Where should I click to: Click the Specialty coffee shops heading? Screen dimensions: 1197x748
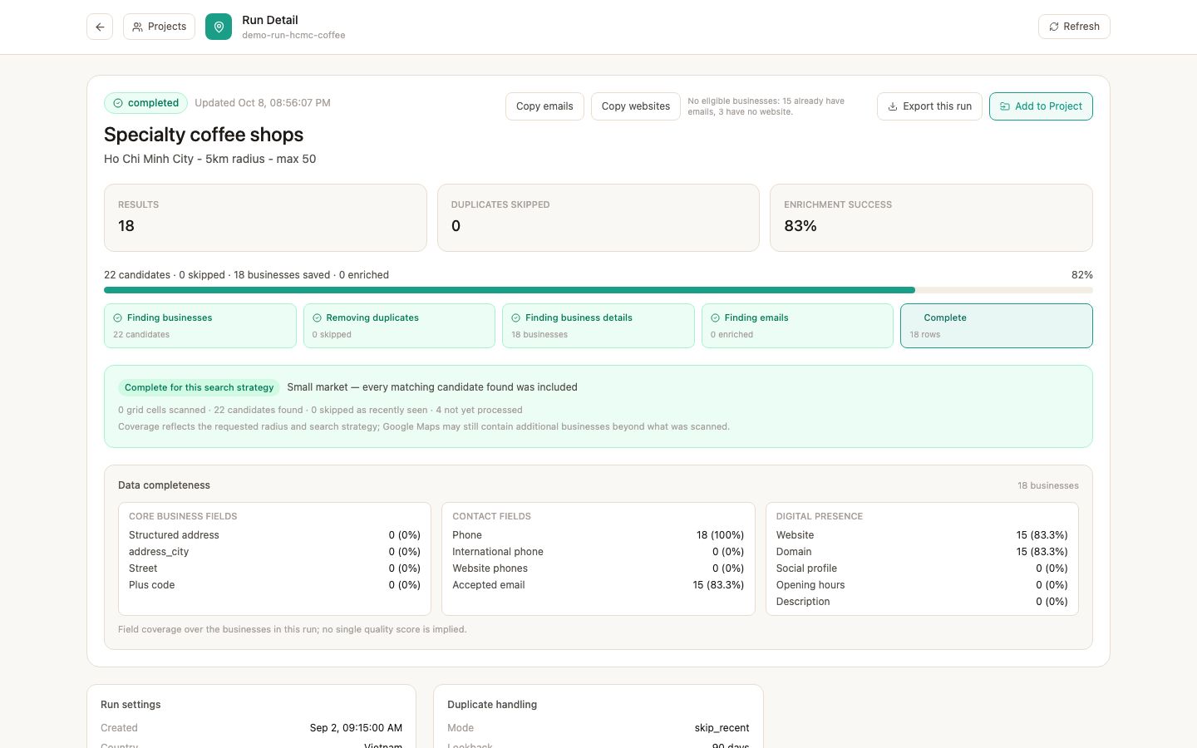point(204,135)
